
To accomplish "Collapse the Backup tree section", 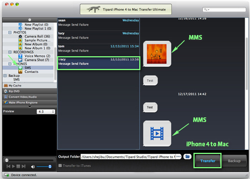I will pos(5,75).
